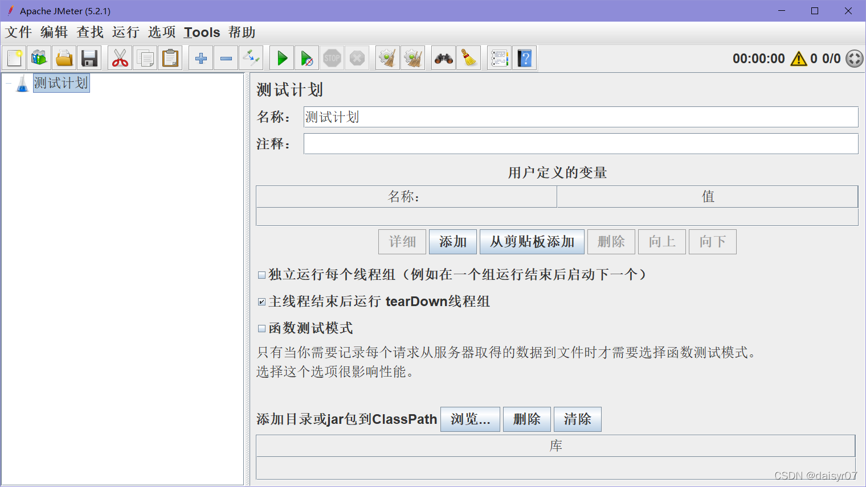Click the 向下 button
The height and width of the screenshot is (487, 866).
click(713, 242)
